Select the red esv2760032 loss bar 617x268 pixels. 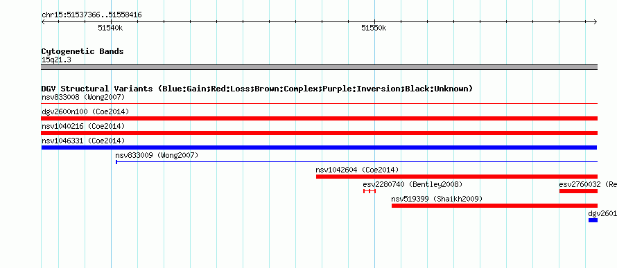click(578, 191)
